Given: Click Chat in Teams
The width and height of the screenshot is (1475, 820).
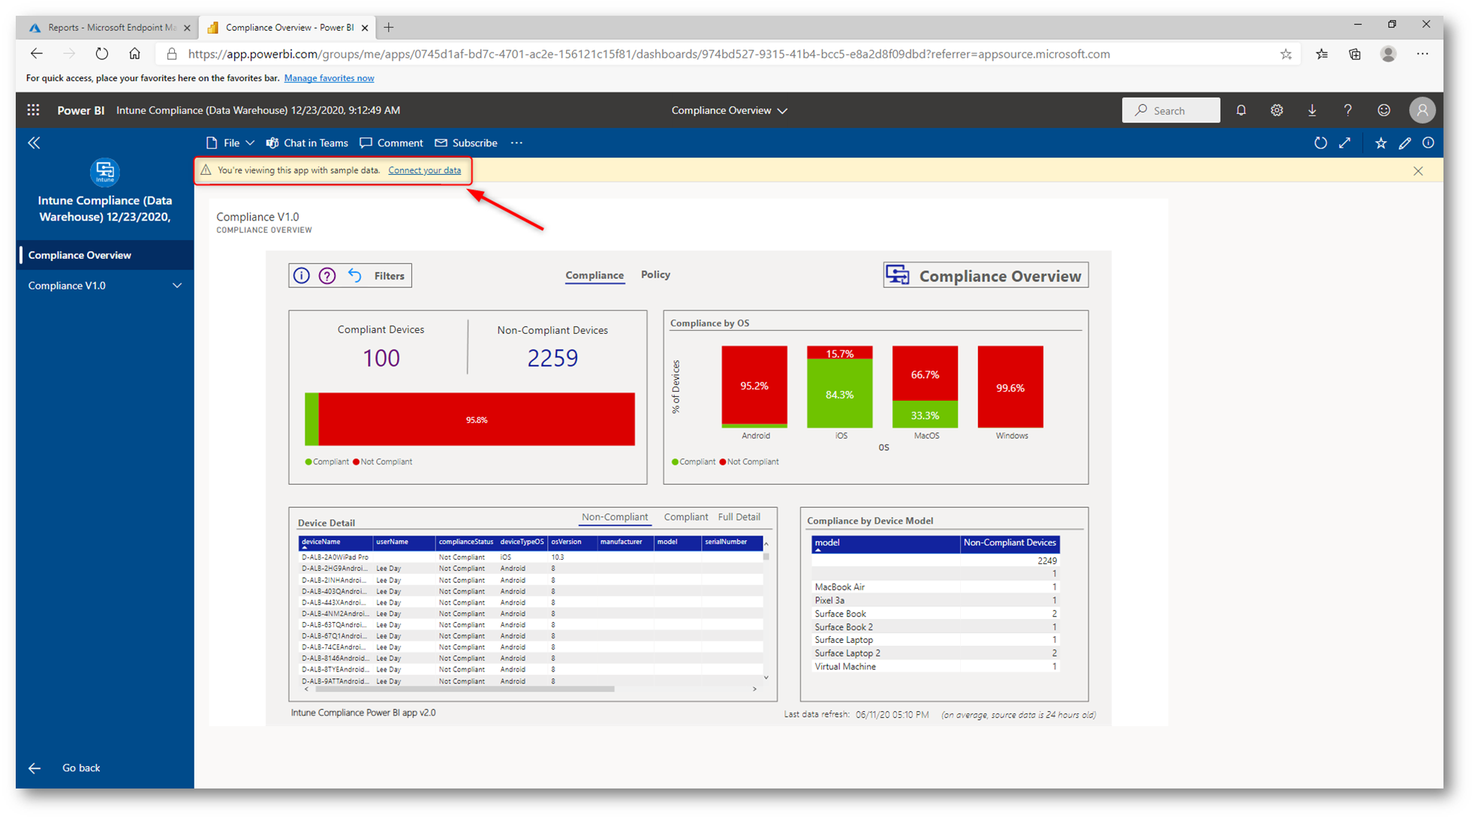Looking at the screenshot, I should coord(307,143).
